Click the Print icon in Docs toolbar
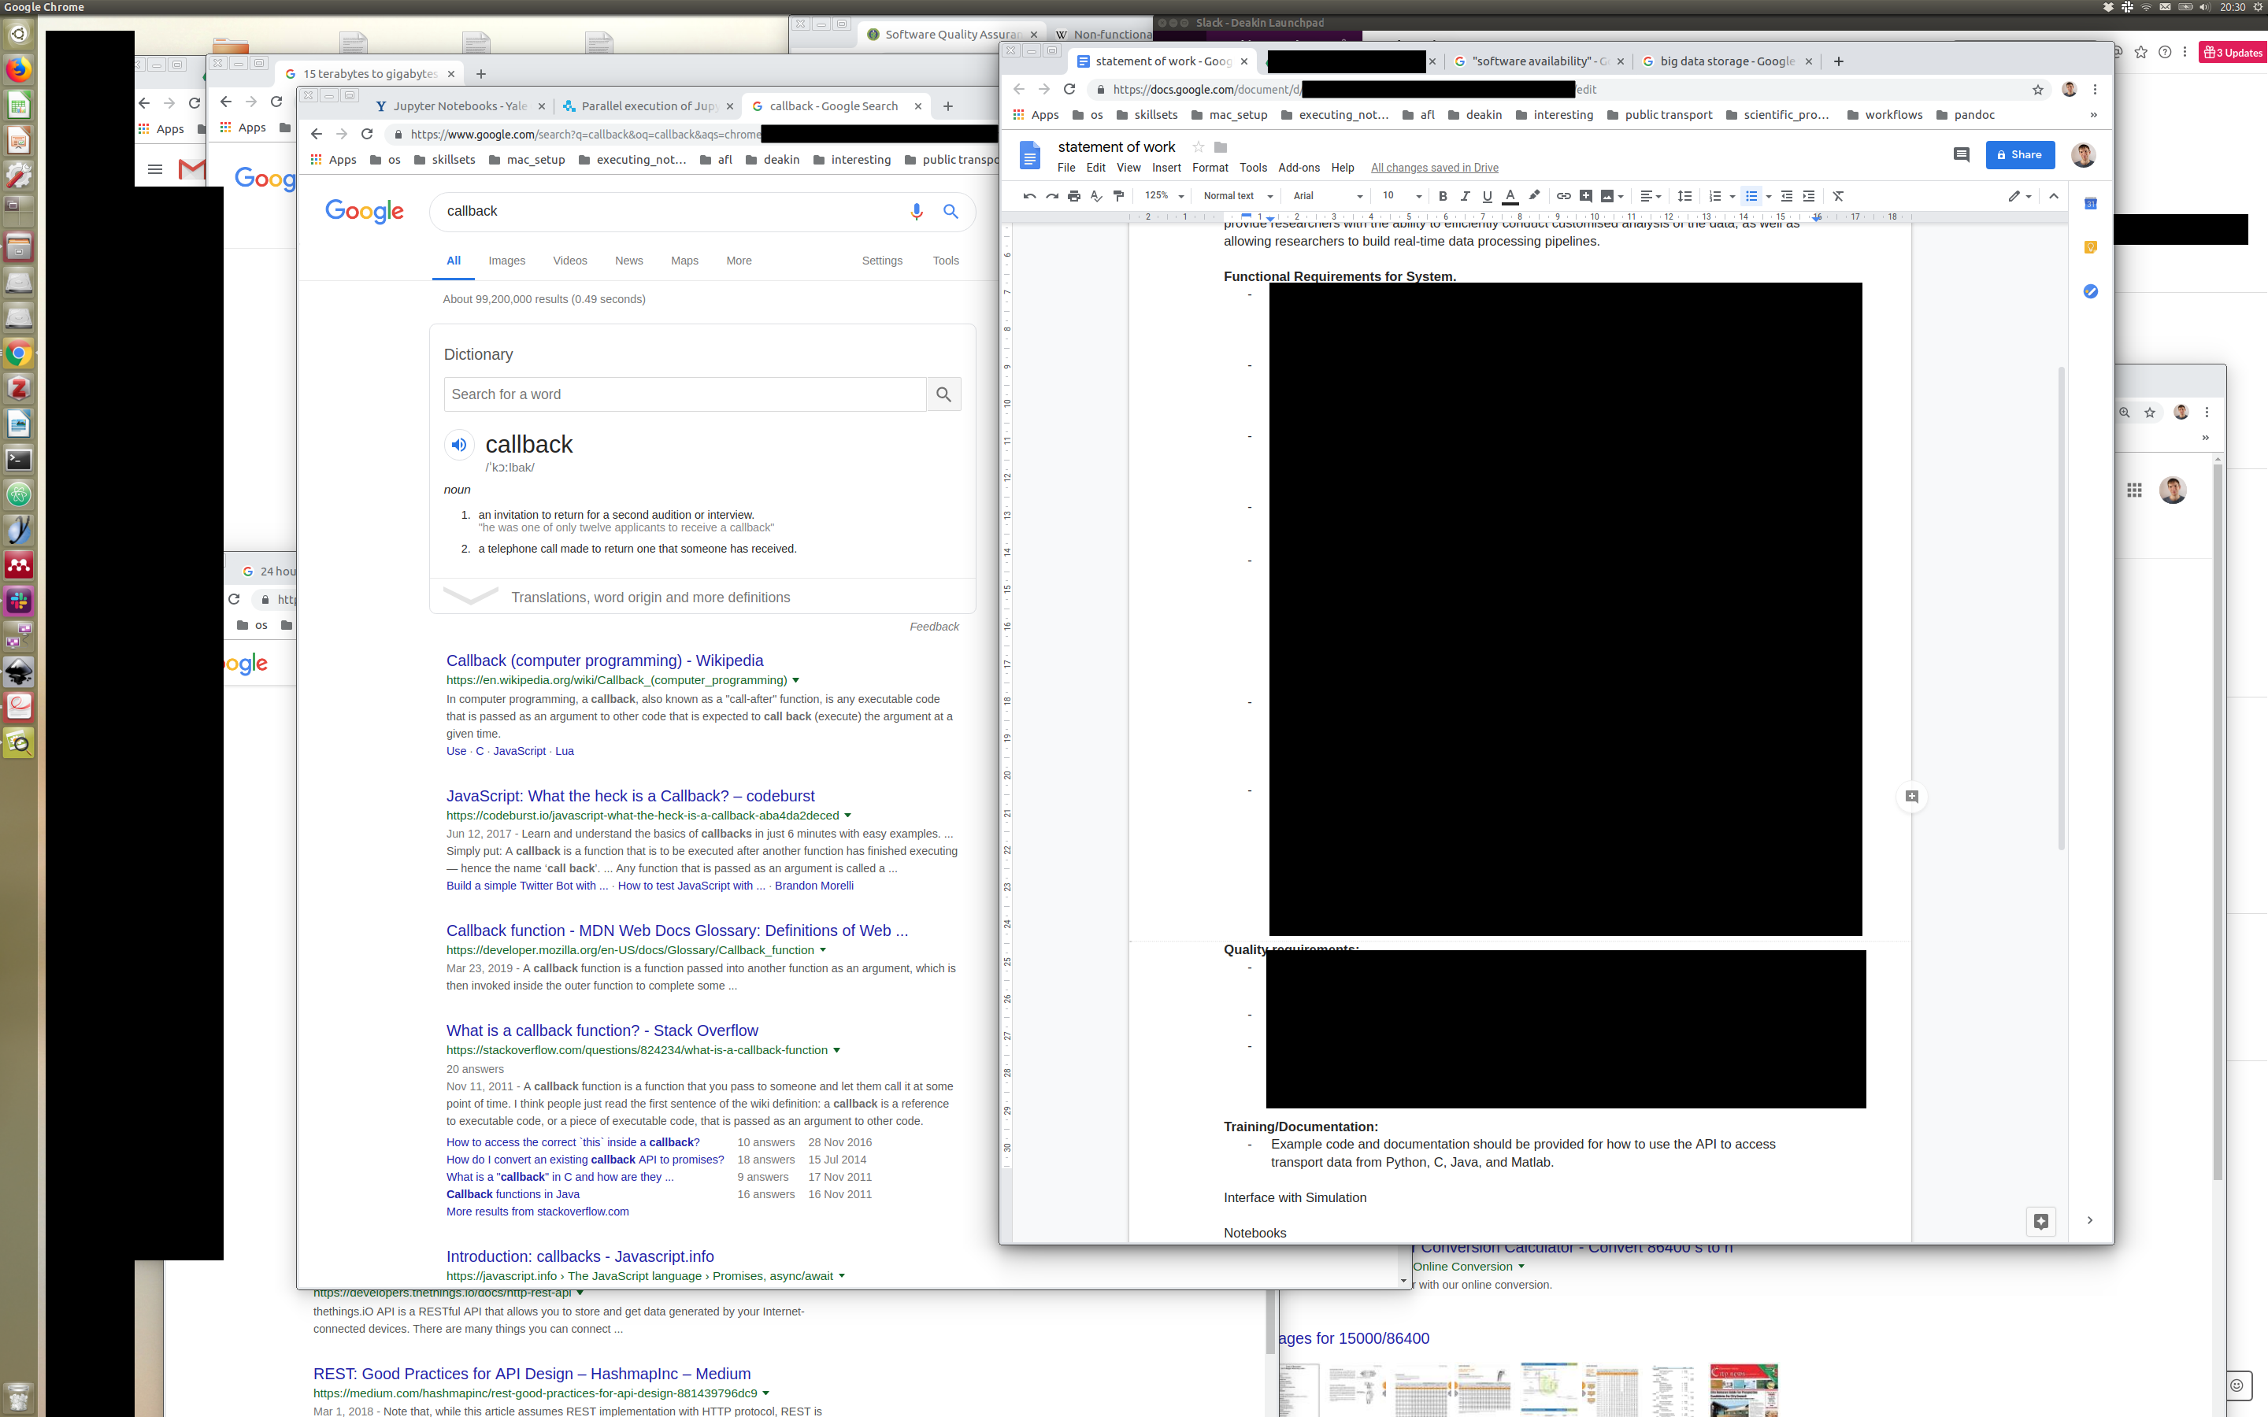 coord(1074,196)
